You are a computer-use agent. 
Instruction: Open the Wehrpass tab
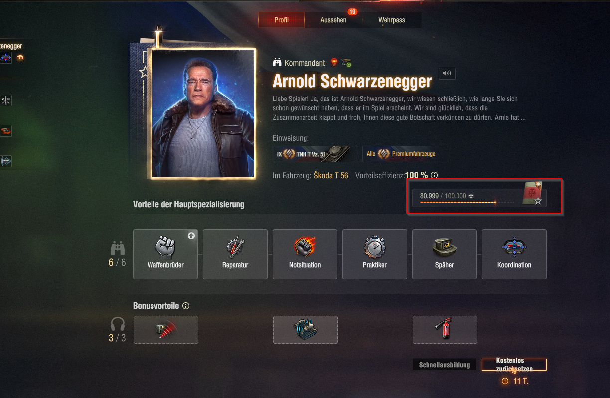[x=392, y=20]
